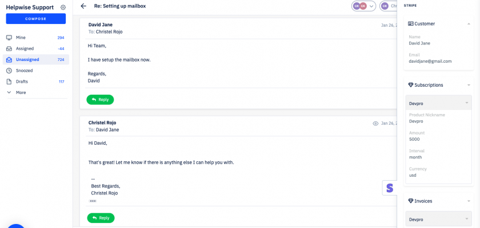
Task: Click the Subscriptions diamond icon
Action: [x=410, y=85]
